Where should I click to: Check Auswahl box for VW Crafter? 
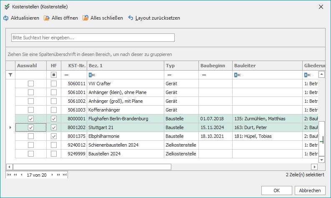point(31,84)
